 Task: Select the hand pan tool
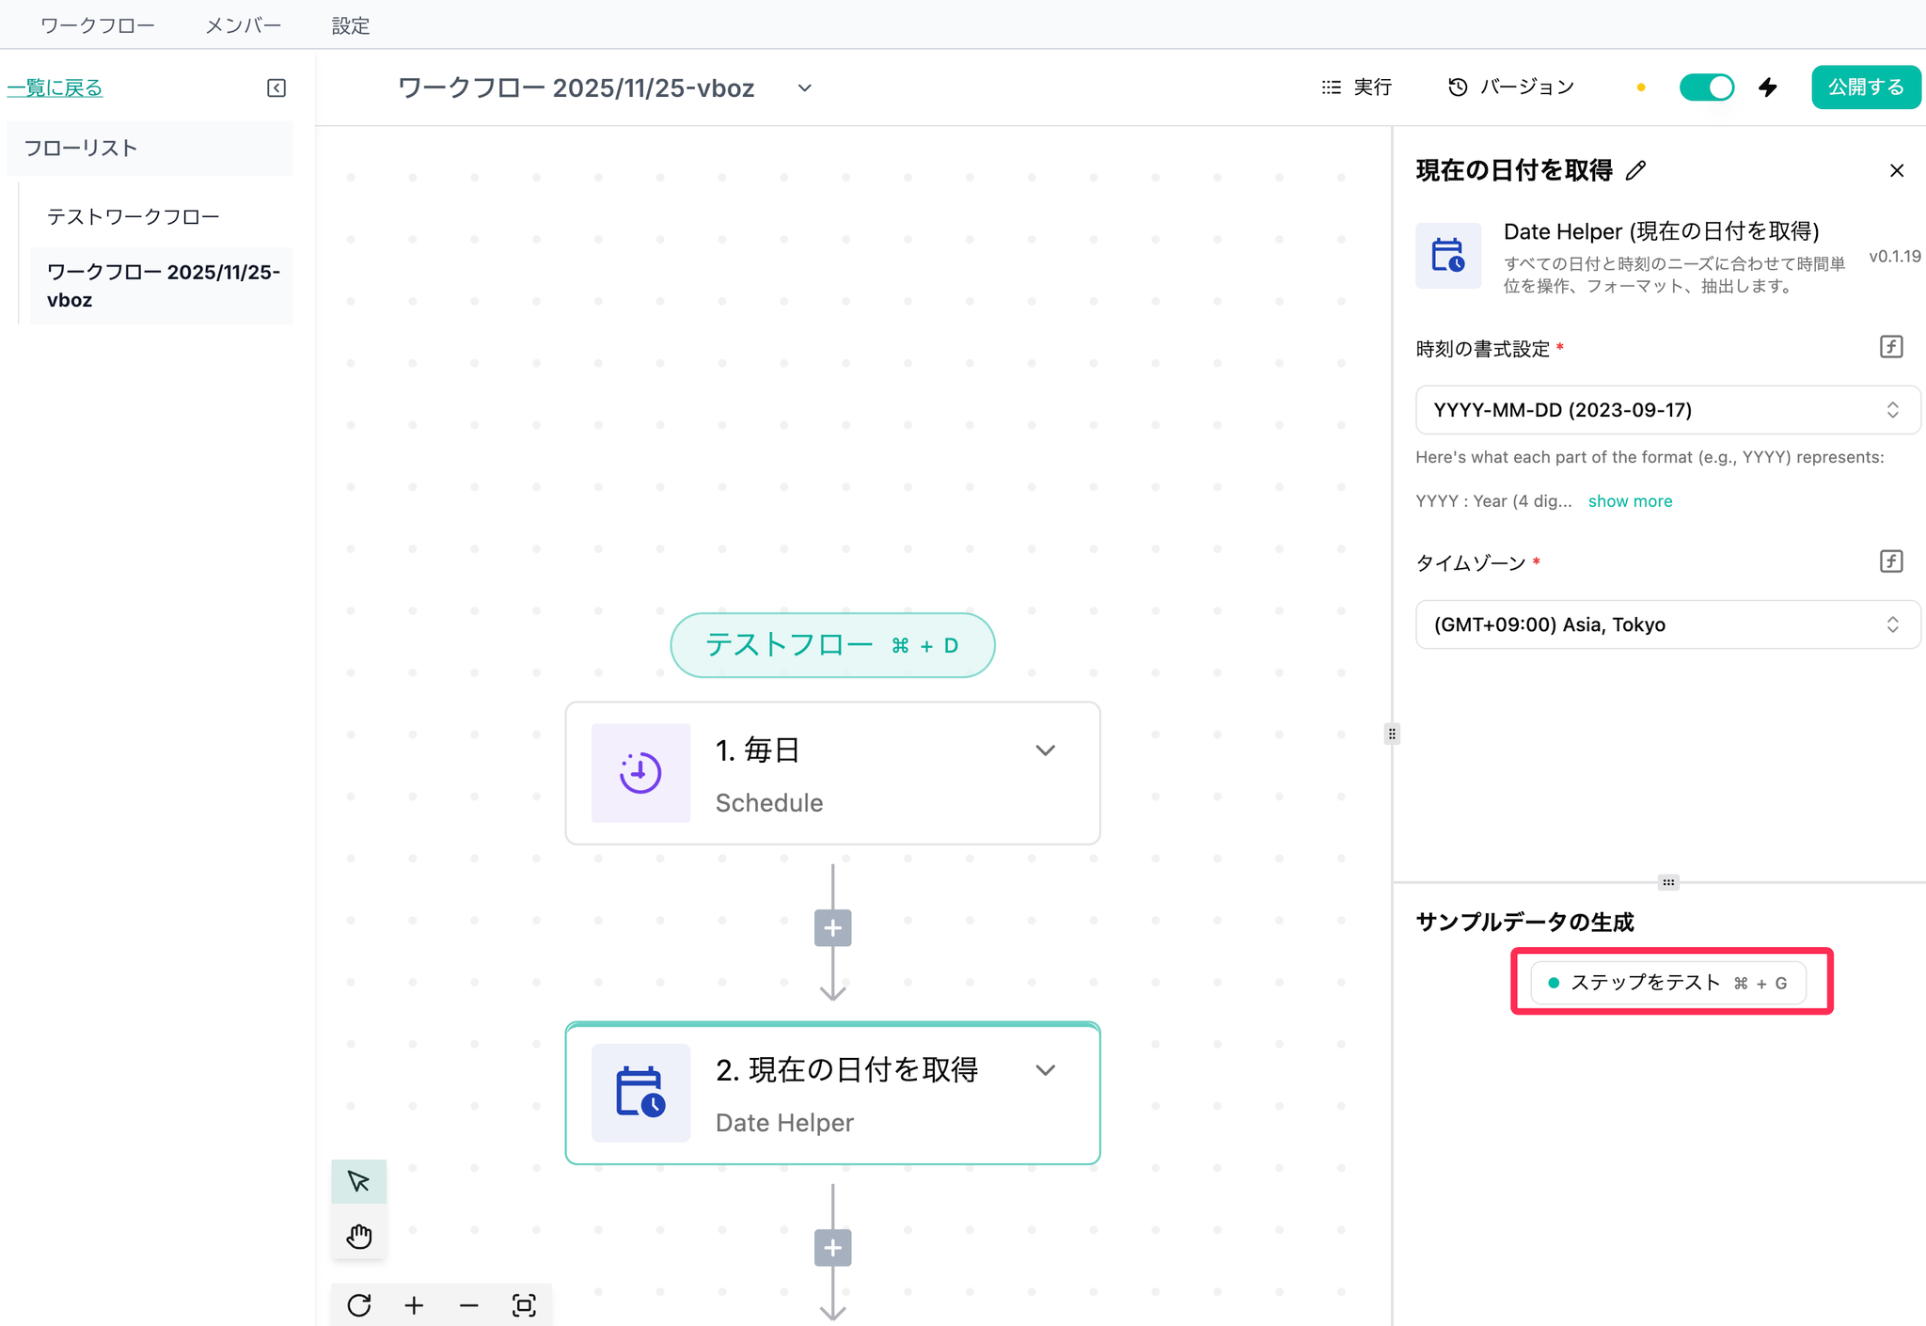coord(358,1236)
